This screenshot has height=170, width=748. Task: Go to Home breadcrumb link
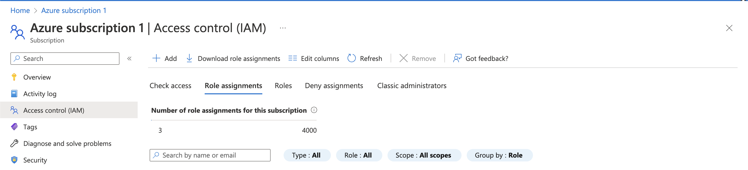20,10
